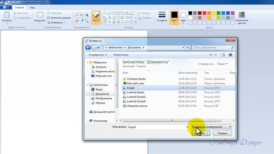Switch to the Home ribbon tab

pos(19,8)
